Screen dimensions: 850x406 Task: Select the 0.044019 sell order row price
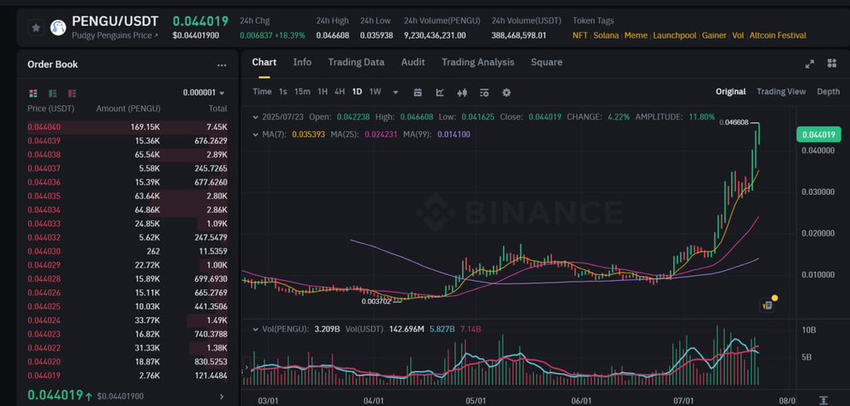coord(44,375)
